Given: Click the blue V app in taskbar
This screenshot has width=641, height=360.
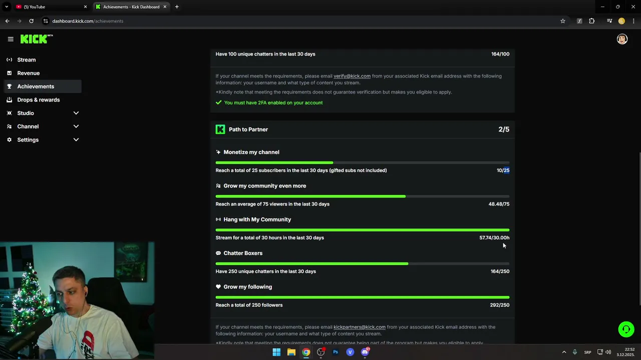Looking at the screenshot, I should [x=350, y=352].
